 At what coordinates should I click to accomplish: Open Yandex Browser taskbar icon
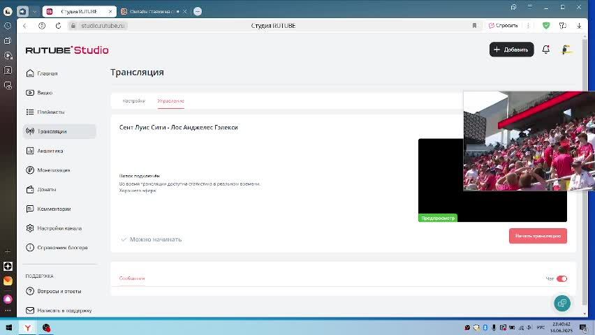28,328
